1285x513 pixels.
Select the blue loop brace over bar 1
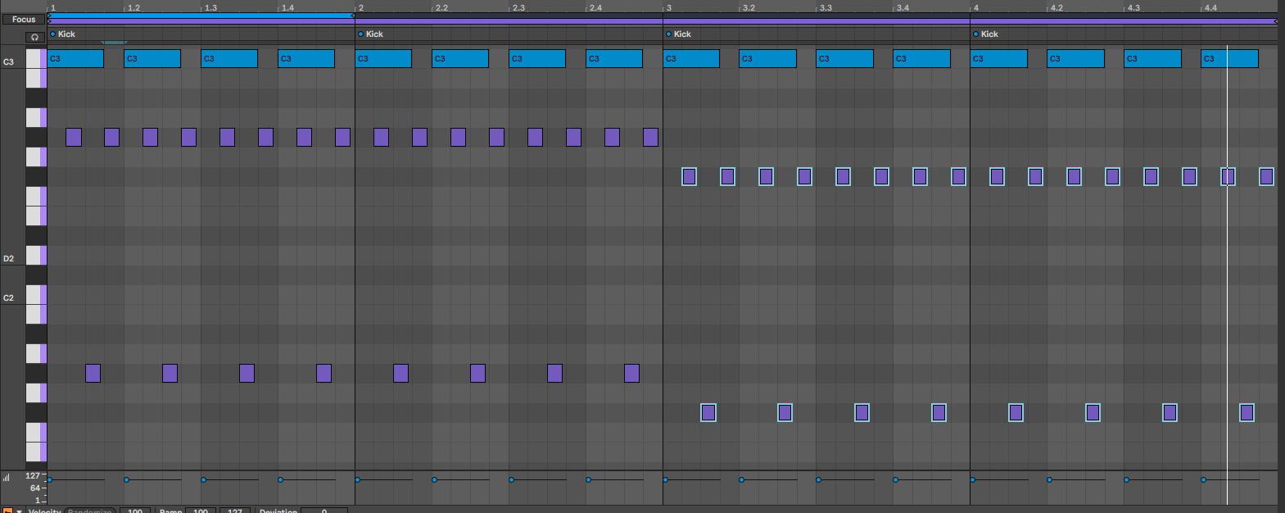201,16
